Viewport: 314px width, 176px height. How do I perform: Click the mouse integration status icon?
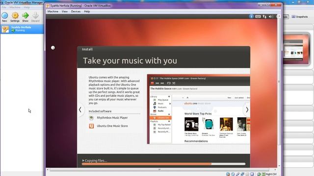(259, 174)
